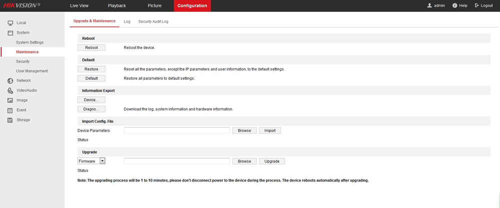Click the Event calendar icon
Image resolution: width=500 pixels, height=208 pixels.
tap(10, 110)
